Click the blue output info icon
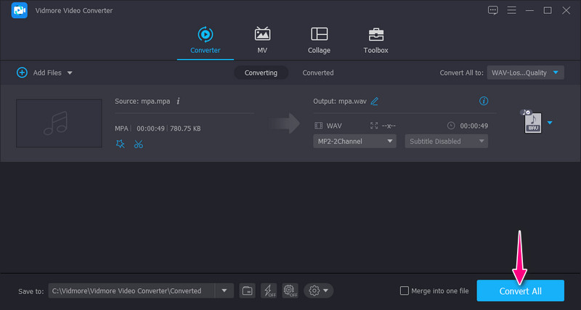This screenshot has height=310, width=581. 484,101
